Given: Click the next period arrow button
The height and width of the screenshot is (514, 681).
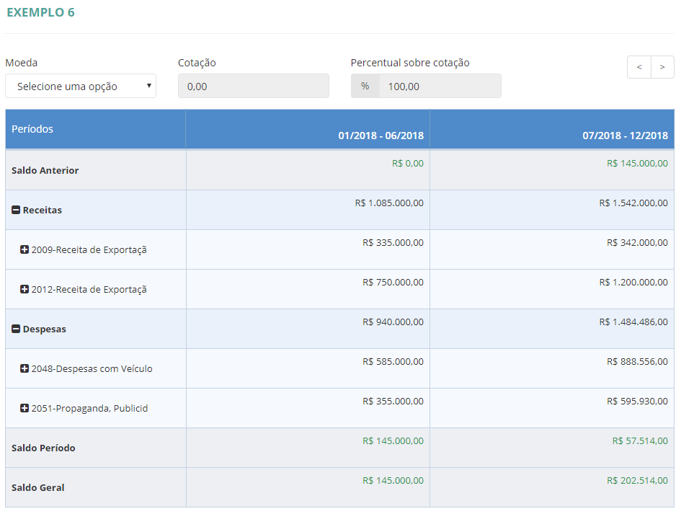Looking at the screenshot, I should coord(662,67).
